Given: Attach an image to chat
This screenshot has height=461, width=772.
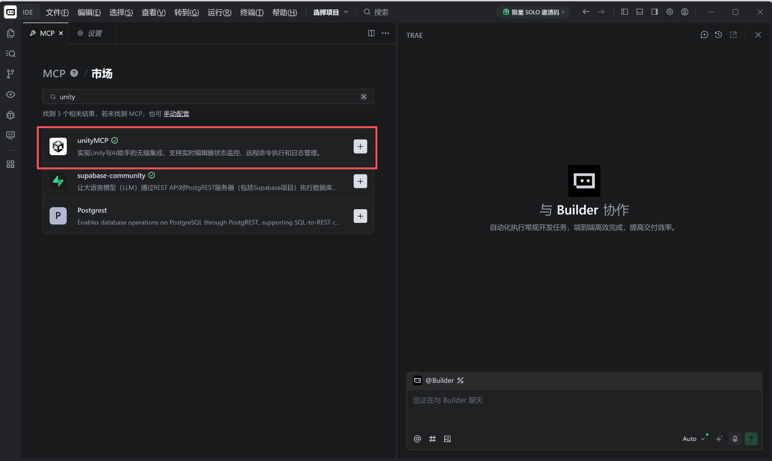Looking at the screenshot, I should 447,439.
